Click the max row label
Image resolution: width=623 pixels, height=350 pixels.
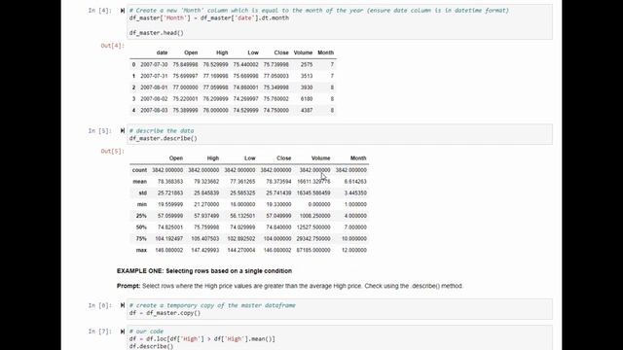141,250
